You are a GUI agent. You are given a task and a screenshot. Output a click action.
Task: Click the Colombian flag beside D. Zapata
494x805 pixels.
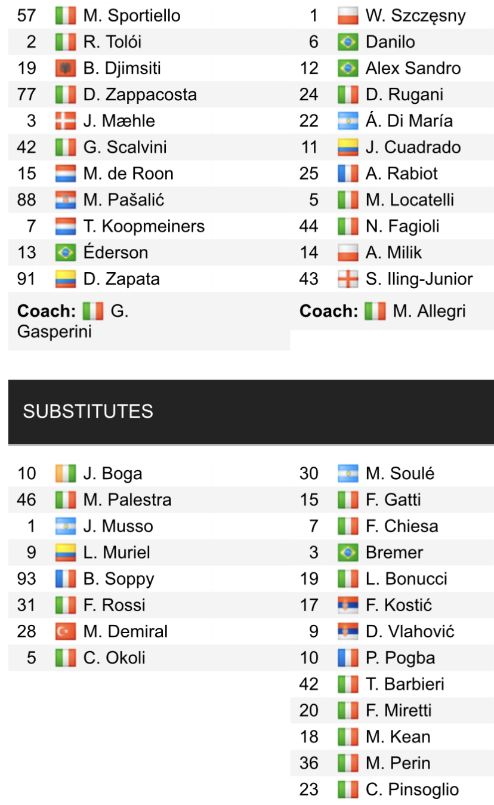[65, 279]
